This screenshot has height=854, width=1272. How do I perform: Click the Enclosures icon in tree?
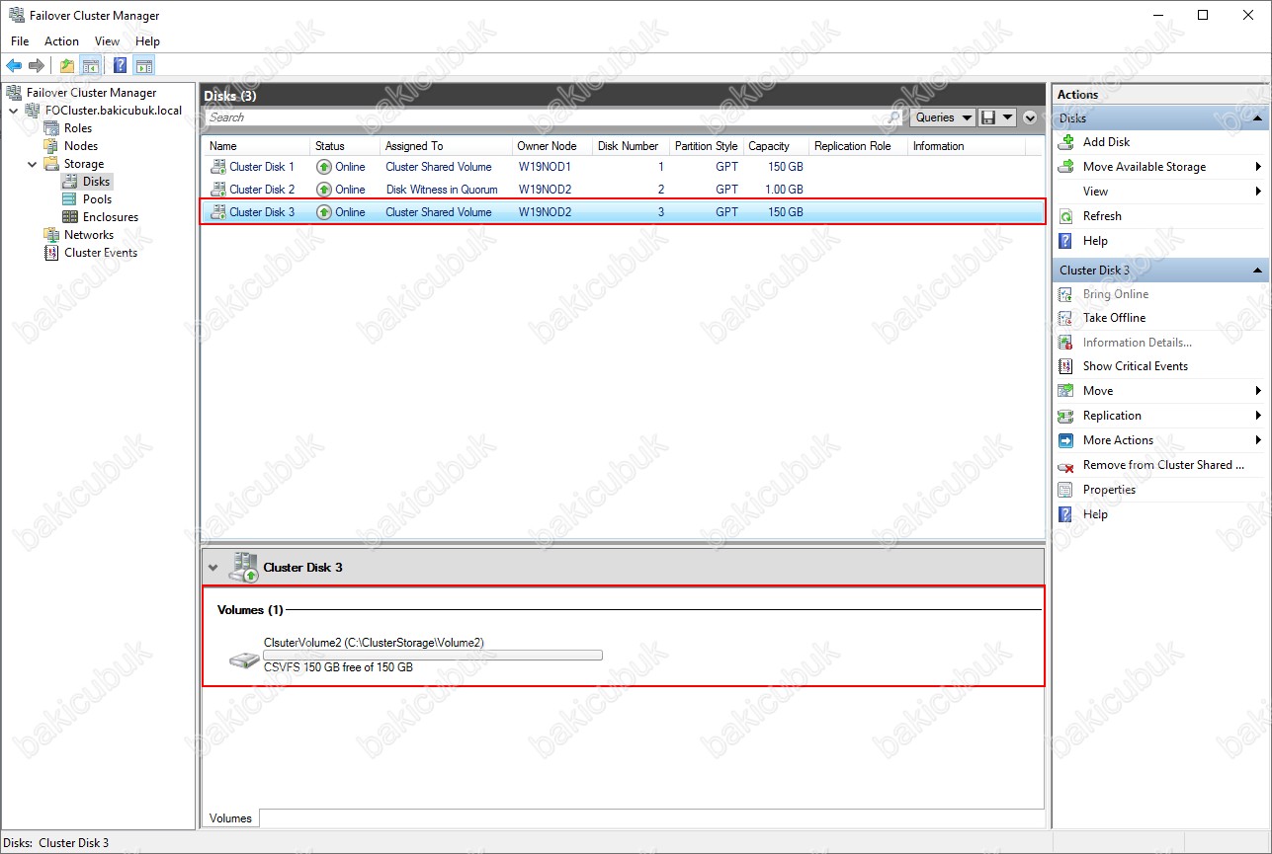[70, 217]
